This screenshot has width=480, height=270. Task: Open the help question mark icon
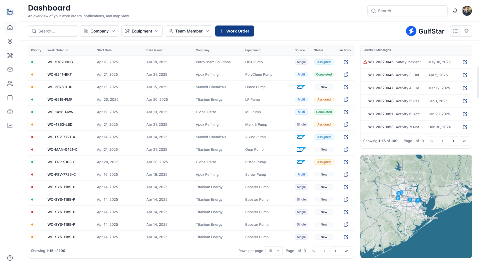pos(10,258)
